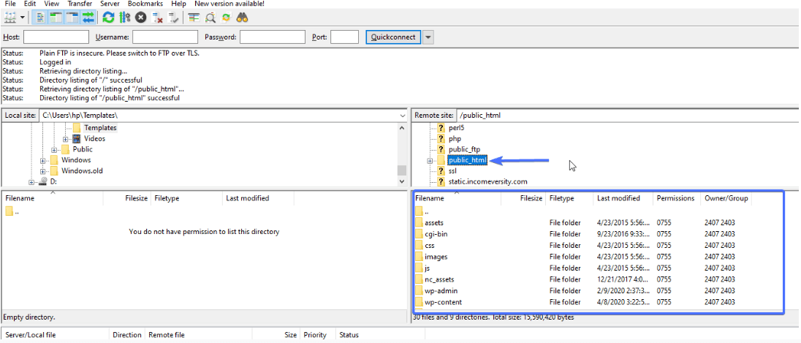Expand the Windows.old folder in the local tree
This screenshot has height=343, width=801.
pos(43,171)
